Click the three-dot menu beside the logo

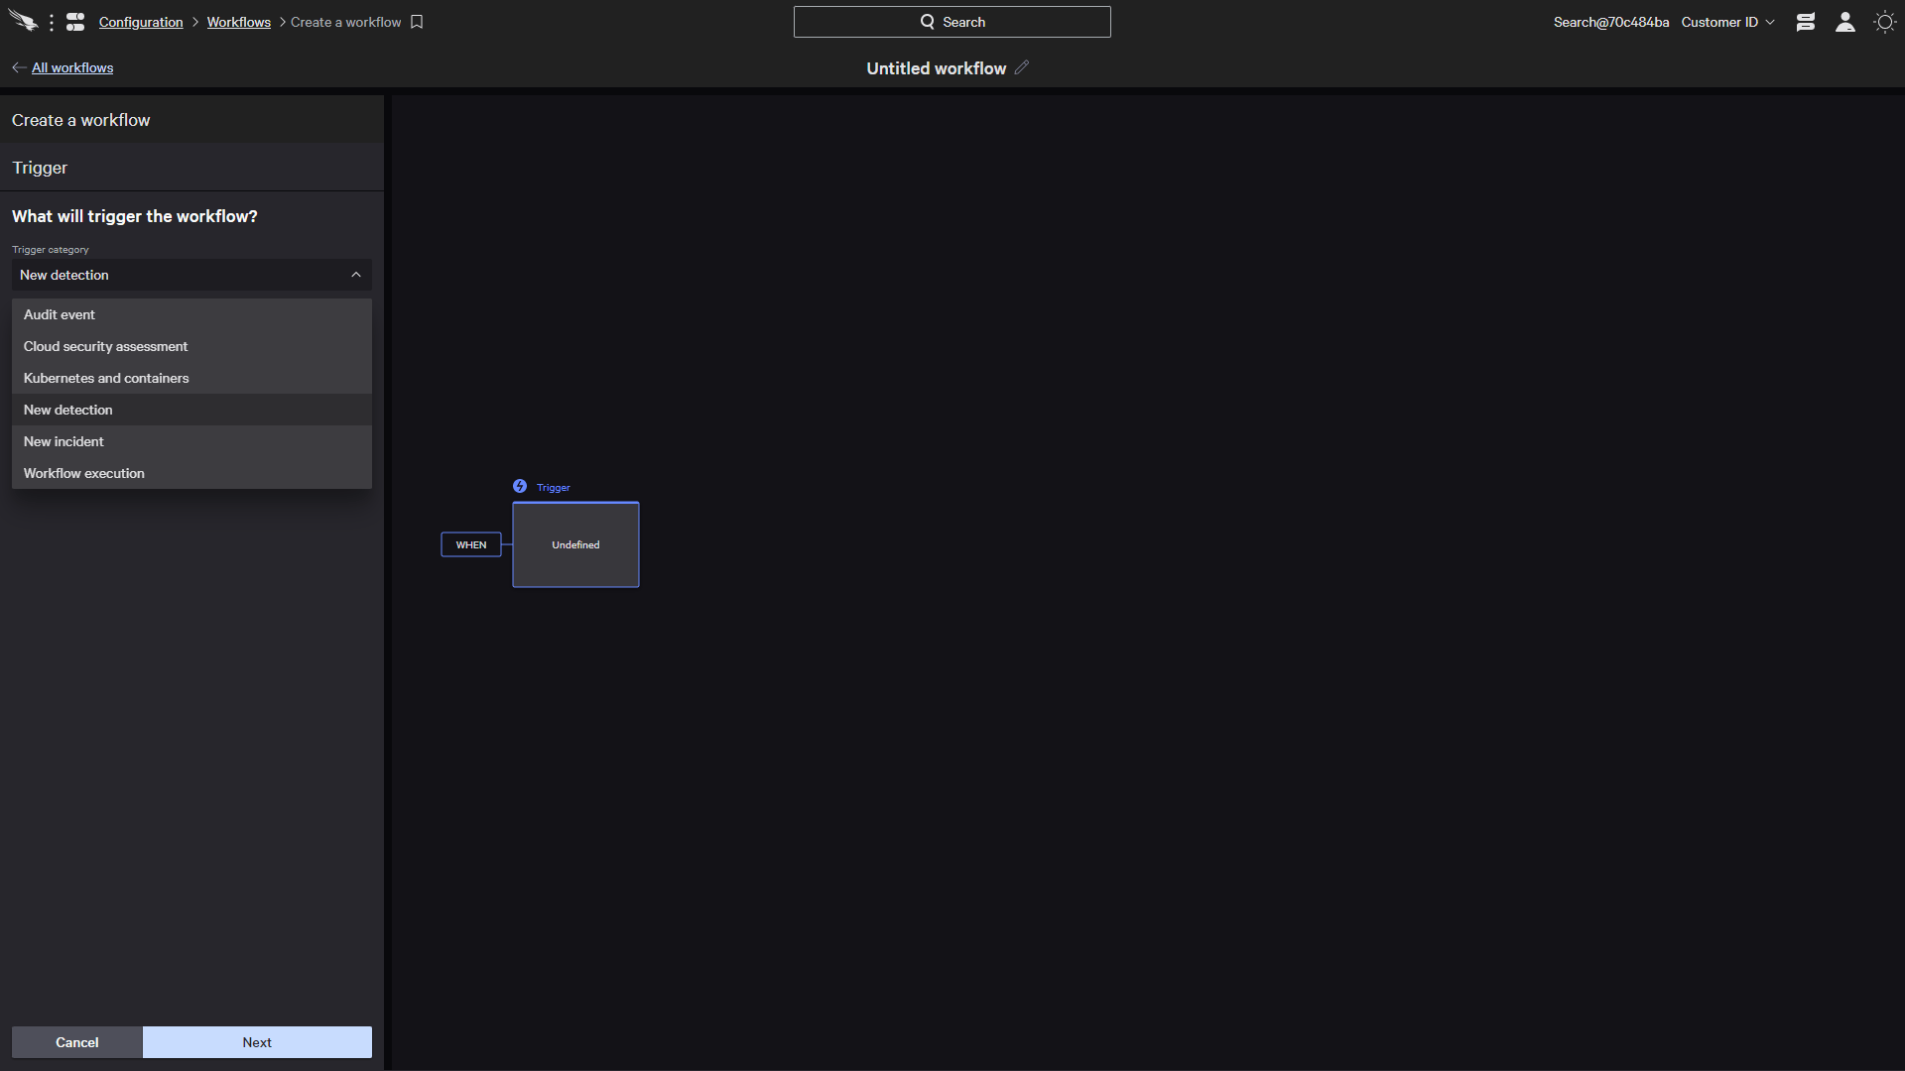[x=52, y=22]
